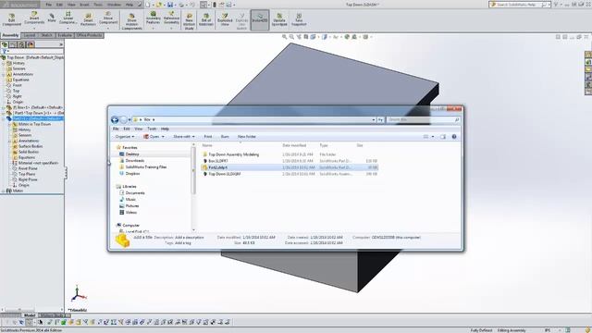
Task: Expand the Annotations node under Top Down assembly
Action: [4, 74]
